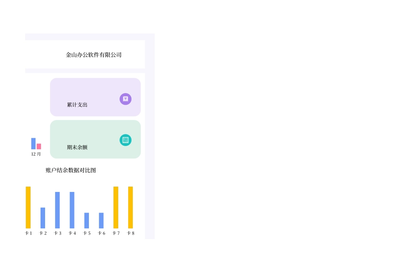Click the pink bar in the 12月 mini chart

pos(38,146)
